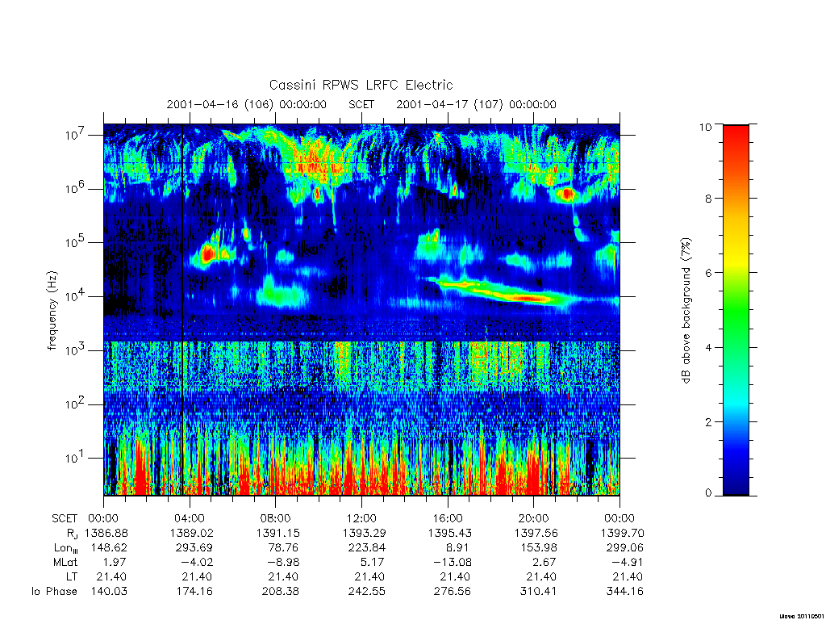Screen dimensions: 826x620
Task: Click the LonIII row label
Action: click(x=66, y=548)
